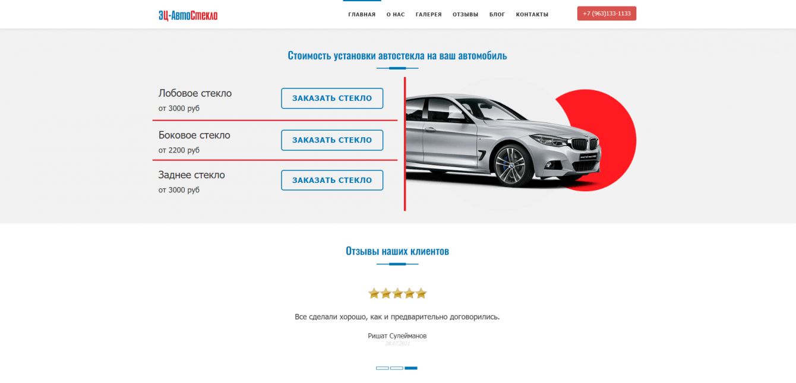Switch to second review slide indicator
The width and height of the screenshot is (796, 383).
397,368
